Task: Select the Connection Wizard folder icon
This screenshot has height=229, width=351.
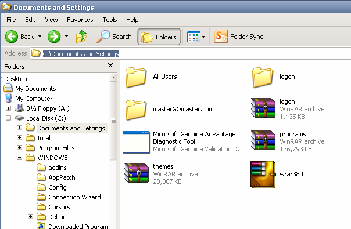Action: tap(41, 197)
